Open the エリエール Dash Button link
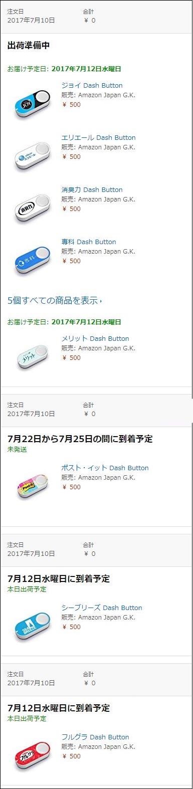The image size is (193, 789). (98, 137)
